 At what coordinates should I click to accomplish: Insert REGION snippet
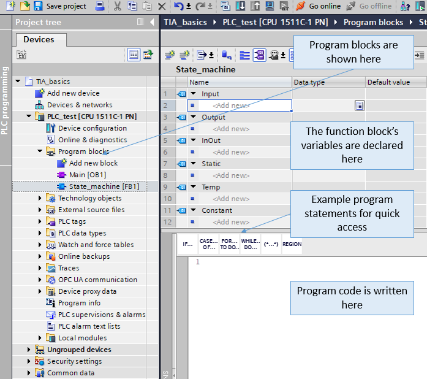click(292, 244)
